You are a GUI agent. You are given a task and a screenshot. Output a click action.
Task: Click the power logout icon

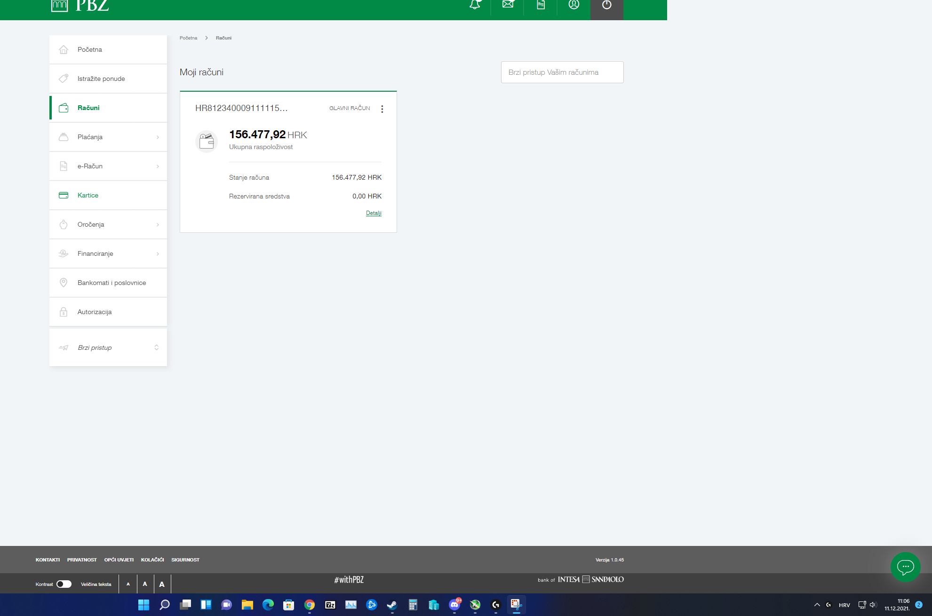(x=606, y=5)
